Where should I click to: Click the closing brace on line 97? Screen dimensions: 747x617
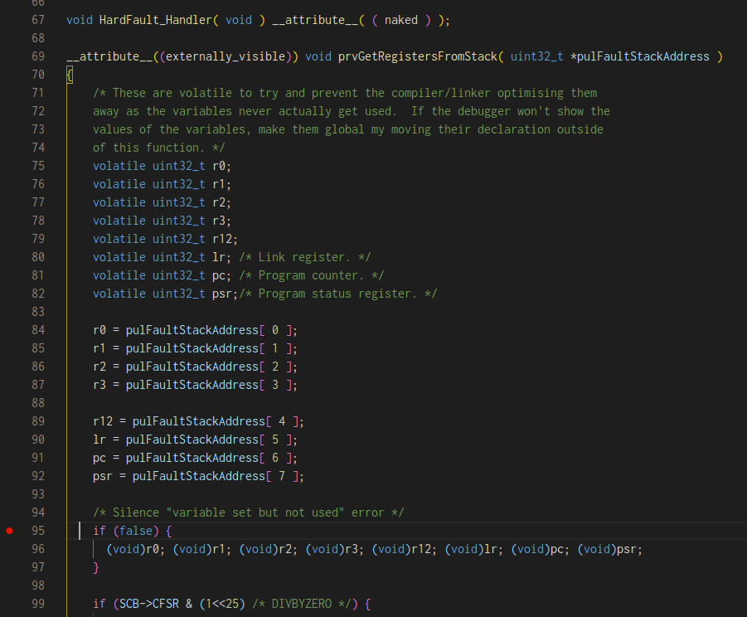pyautogui.click(x=95, y=567)
